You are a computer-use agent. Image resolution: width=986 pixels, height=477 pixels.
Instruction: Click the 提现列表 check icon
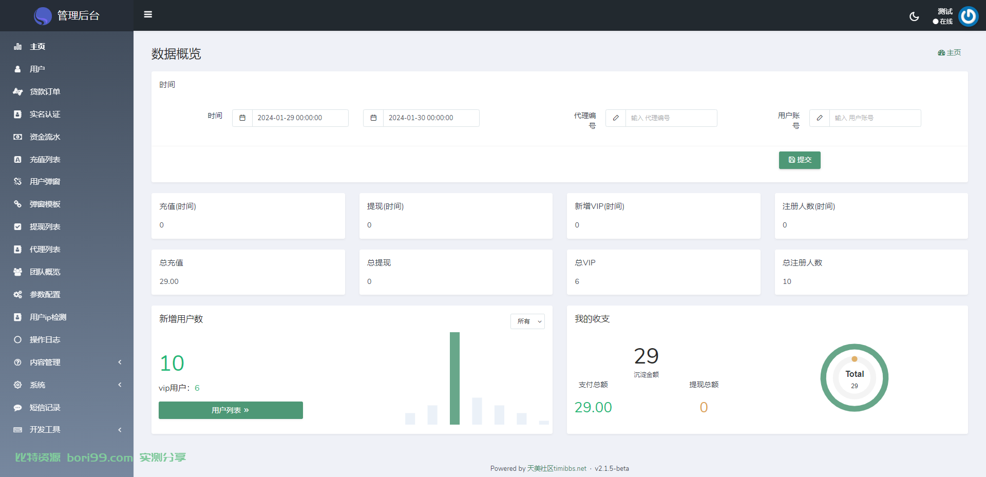click(17, 227)
